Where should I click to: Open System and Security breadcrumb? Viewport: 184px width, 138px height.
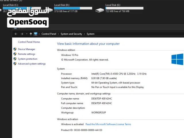point(71,34)
